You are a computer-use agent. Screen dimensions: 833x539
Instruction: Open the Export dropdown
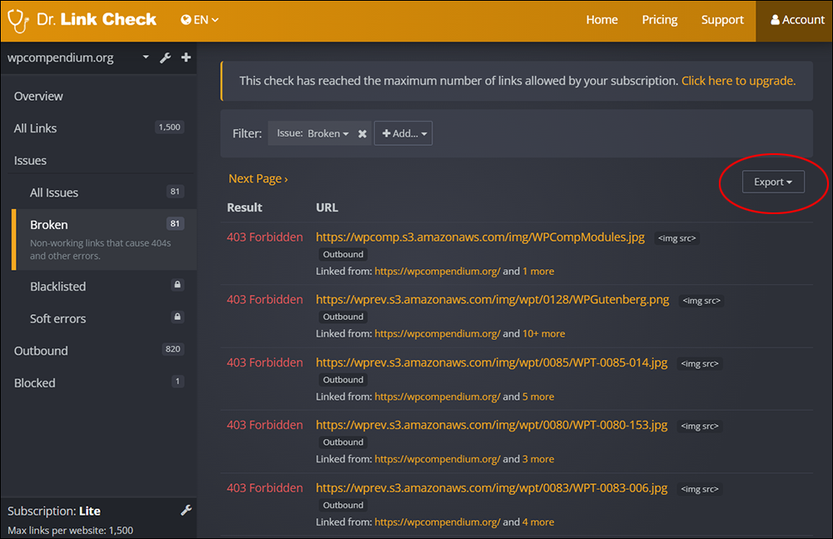coord(773,182)
